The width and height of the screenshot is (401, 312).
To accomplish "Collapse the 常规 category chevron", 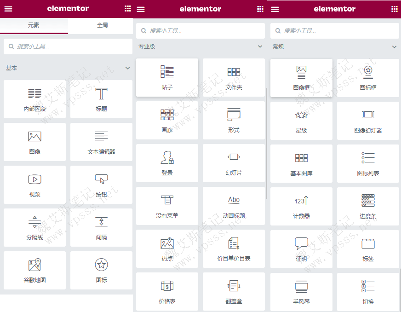I will [x=395, y=47].
